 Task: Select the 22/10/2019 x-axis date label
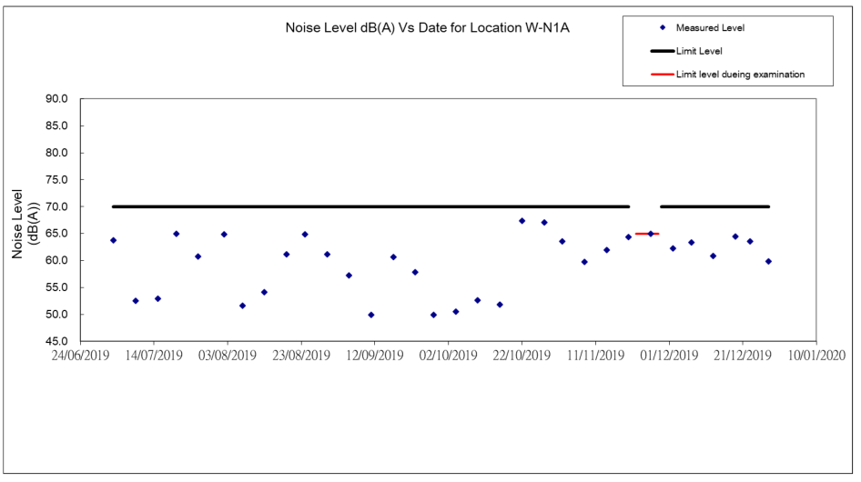(522, 355)
